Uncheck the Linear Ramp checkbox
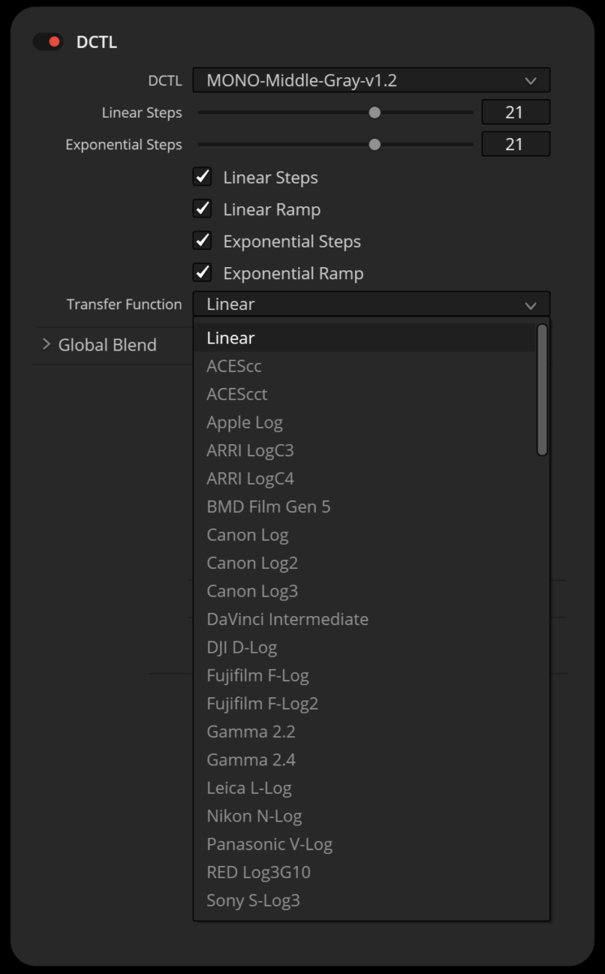Image resolution: width=605 pixels, height=974 pixels. 202,209
